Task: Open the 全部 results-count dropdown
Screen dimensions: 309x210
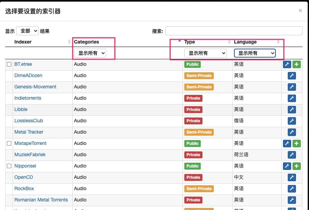Action: tap(27, 31)
